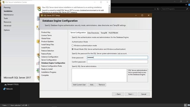
Task: Switch to the TempDB tab
Action: [x=104, y=33]
